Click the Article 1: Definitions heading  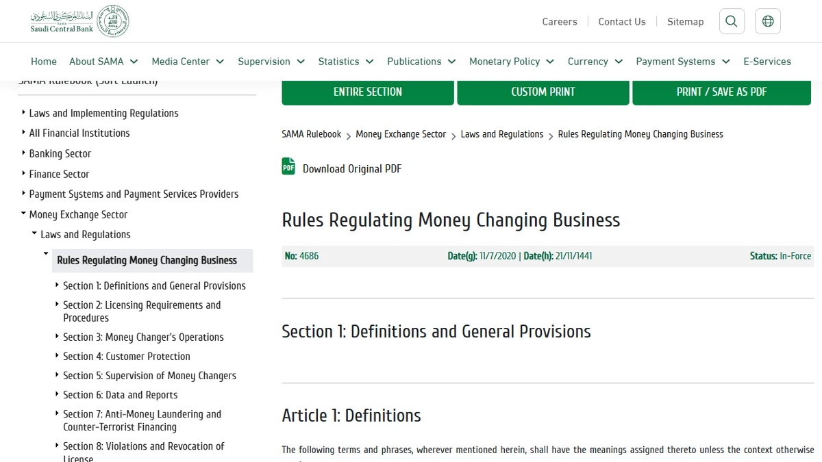click(x=351, y=415)
